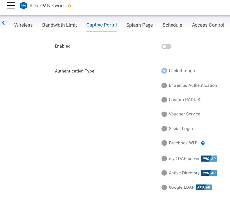Click PRO AP badge beside my LDAP server
Screen dimensions: 230x200
tap(209, 159)
